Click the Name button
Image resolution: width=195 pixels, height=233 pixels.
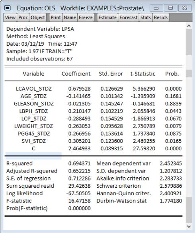click(x=70, y=17)
